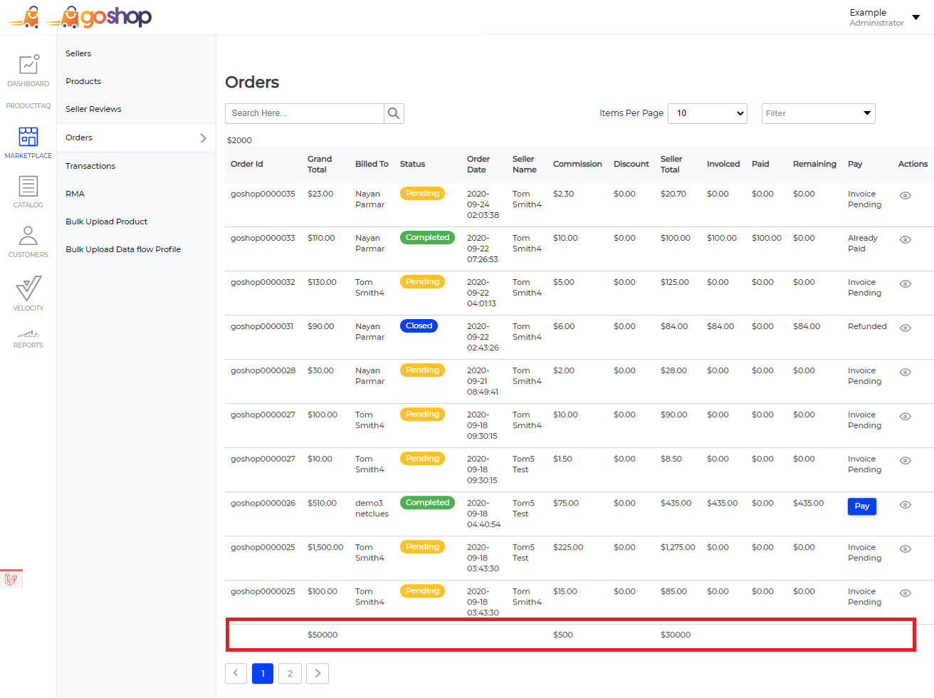This screenshot has height=698, width=934.
Task: View order goshop0000033 details eye icon
Action: pos(906,239)
